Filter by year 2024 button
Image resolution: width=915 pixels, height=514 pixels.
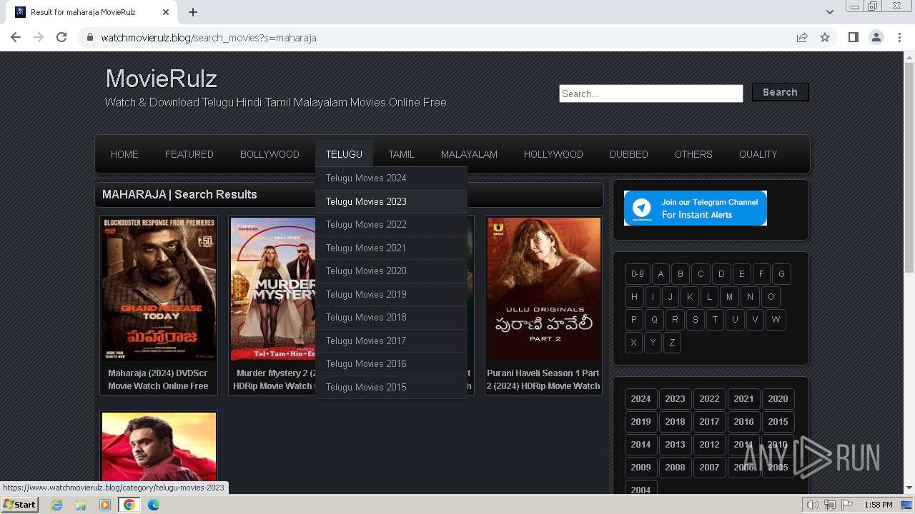[640, 399]
